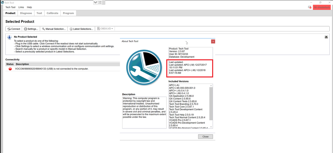Screen dimensions: 333x153
Task: Select 'Tech Tool Core 2.5.87.1' entry
Action: click(181, 107)
